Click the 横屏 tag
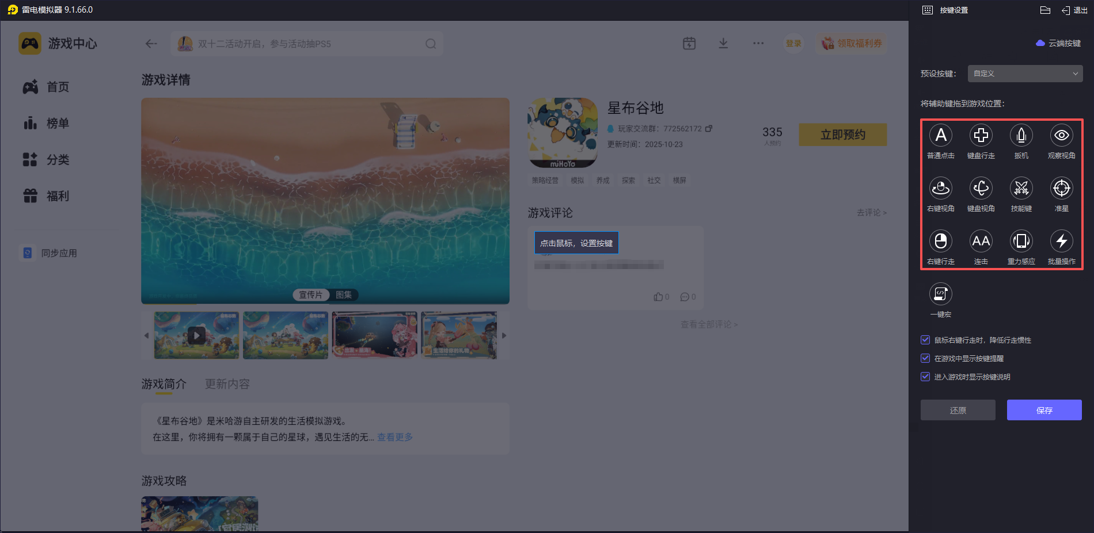The image size is (1094, 533). (680, 181)
